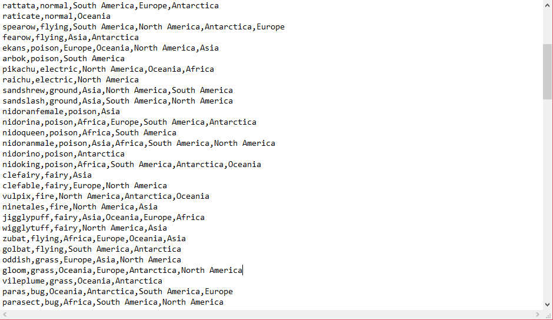The width and height of the screenshot is (553, 320).
Task: Click the vertical scrollbar down arrow
Action: (x=547, y=305)
